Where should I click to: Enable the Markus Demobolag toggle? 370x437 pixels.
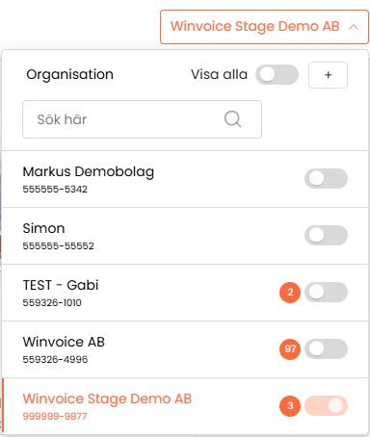(326, 179)
